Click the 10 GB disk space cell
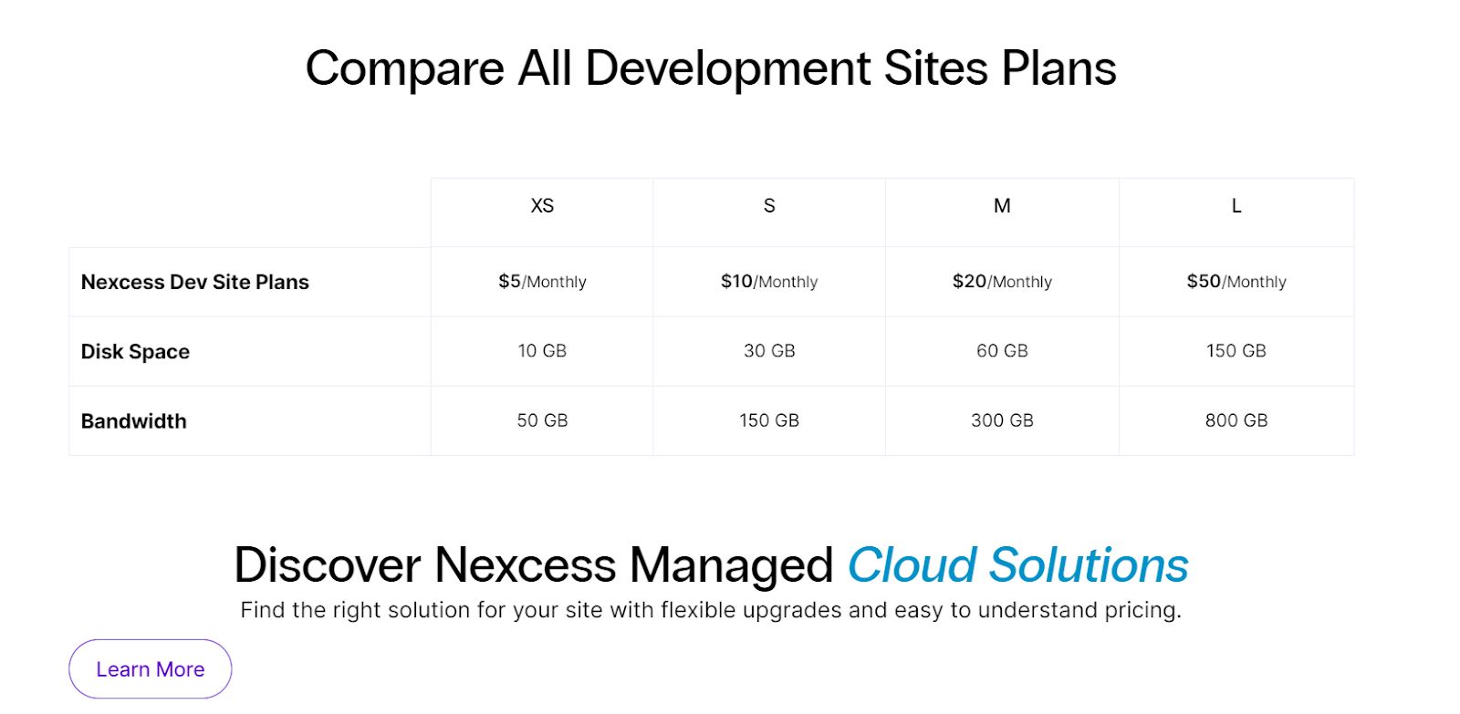This screenshot has height=714, width=1460. coord(542,351)
